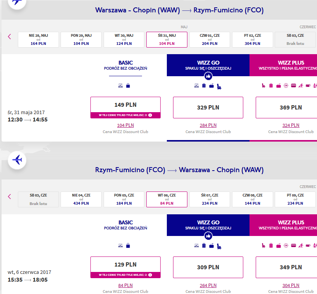Click outbound WIZZ PLUS suitcase icon
The image size is (317, 294).
[x=271, y=85]
